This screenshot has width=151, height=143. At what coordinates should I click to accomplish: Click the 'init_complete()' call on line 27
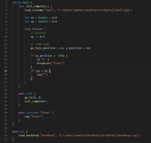coord(36,101)
